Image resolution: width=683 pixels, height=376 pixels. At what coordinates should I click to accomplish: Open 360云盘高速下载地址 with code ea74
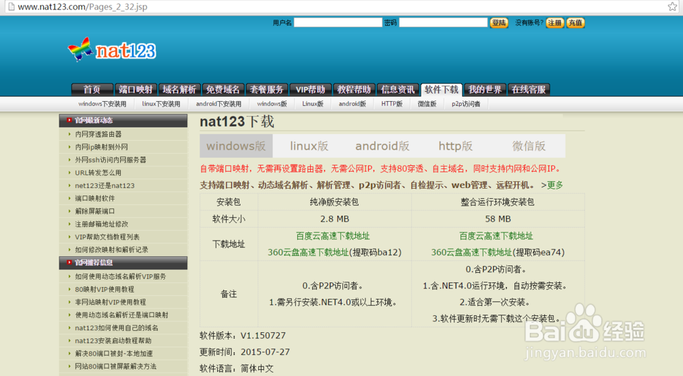click(471, 252)
